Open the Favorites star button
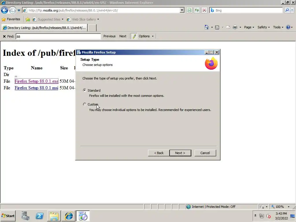This screenshot has height=222, width=296. pyautogui.click(x=11, y=19)
